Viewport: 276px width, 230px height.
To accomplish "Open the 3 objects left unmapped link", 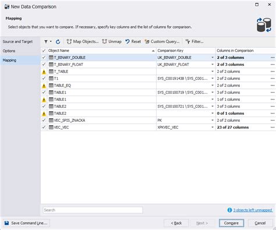I will (253, 210).
